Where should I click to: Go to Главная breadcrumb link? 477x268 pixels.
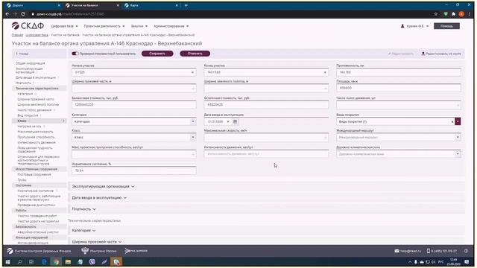(17, 35)
